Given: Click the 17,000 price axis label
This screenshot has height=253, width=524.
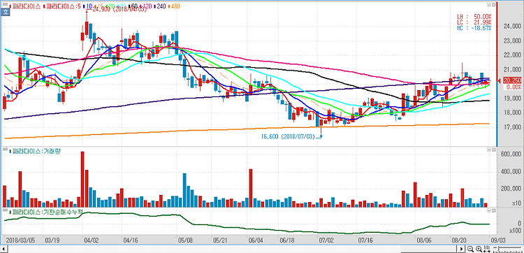Looking at the screenshot, I should [512, 127].
